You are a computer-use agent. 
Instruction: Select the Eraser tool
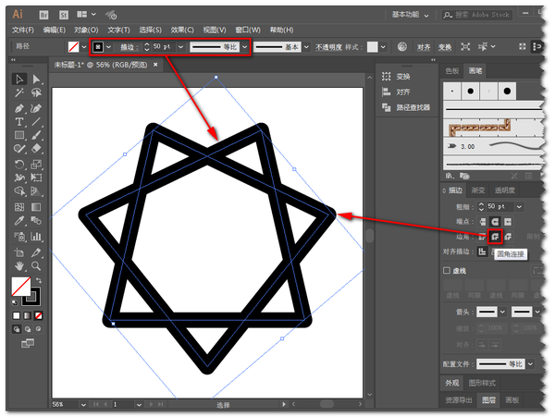click(x=36, y=149)
